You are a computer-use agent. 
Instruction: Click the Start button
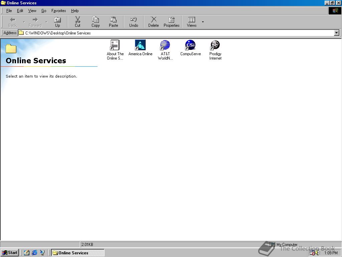[10, 253]
